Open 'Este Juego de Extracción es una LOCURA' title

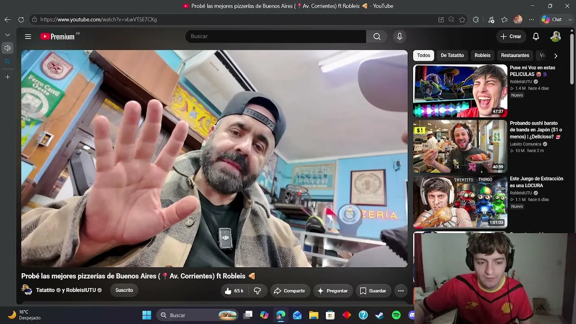click(x=536, y=182)
